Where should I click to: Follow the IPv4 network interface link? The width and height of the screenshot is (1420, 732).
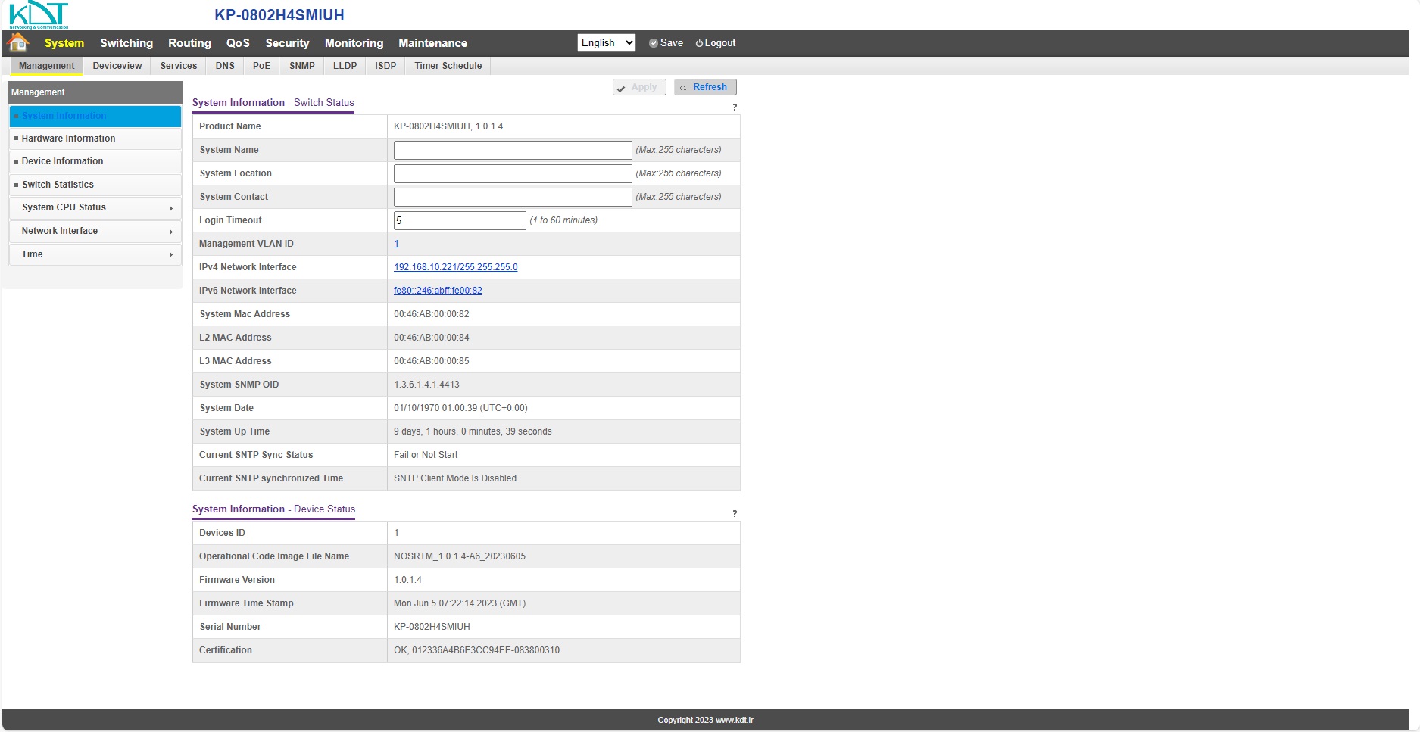point(455,267)
